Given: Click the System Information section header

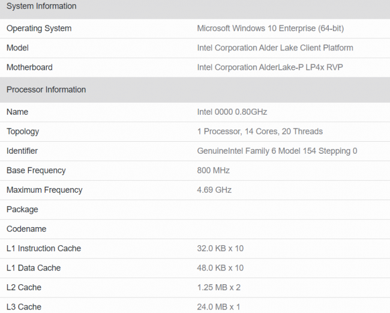Looking at the screenshot, I should click(41, 6).
